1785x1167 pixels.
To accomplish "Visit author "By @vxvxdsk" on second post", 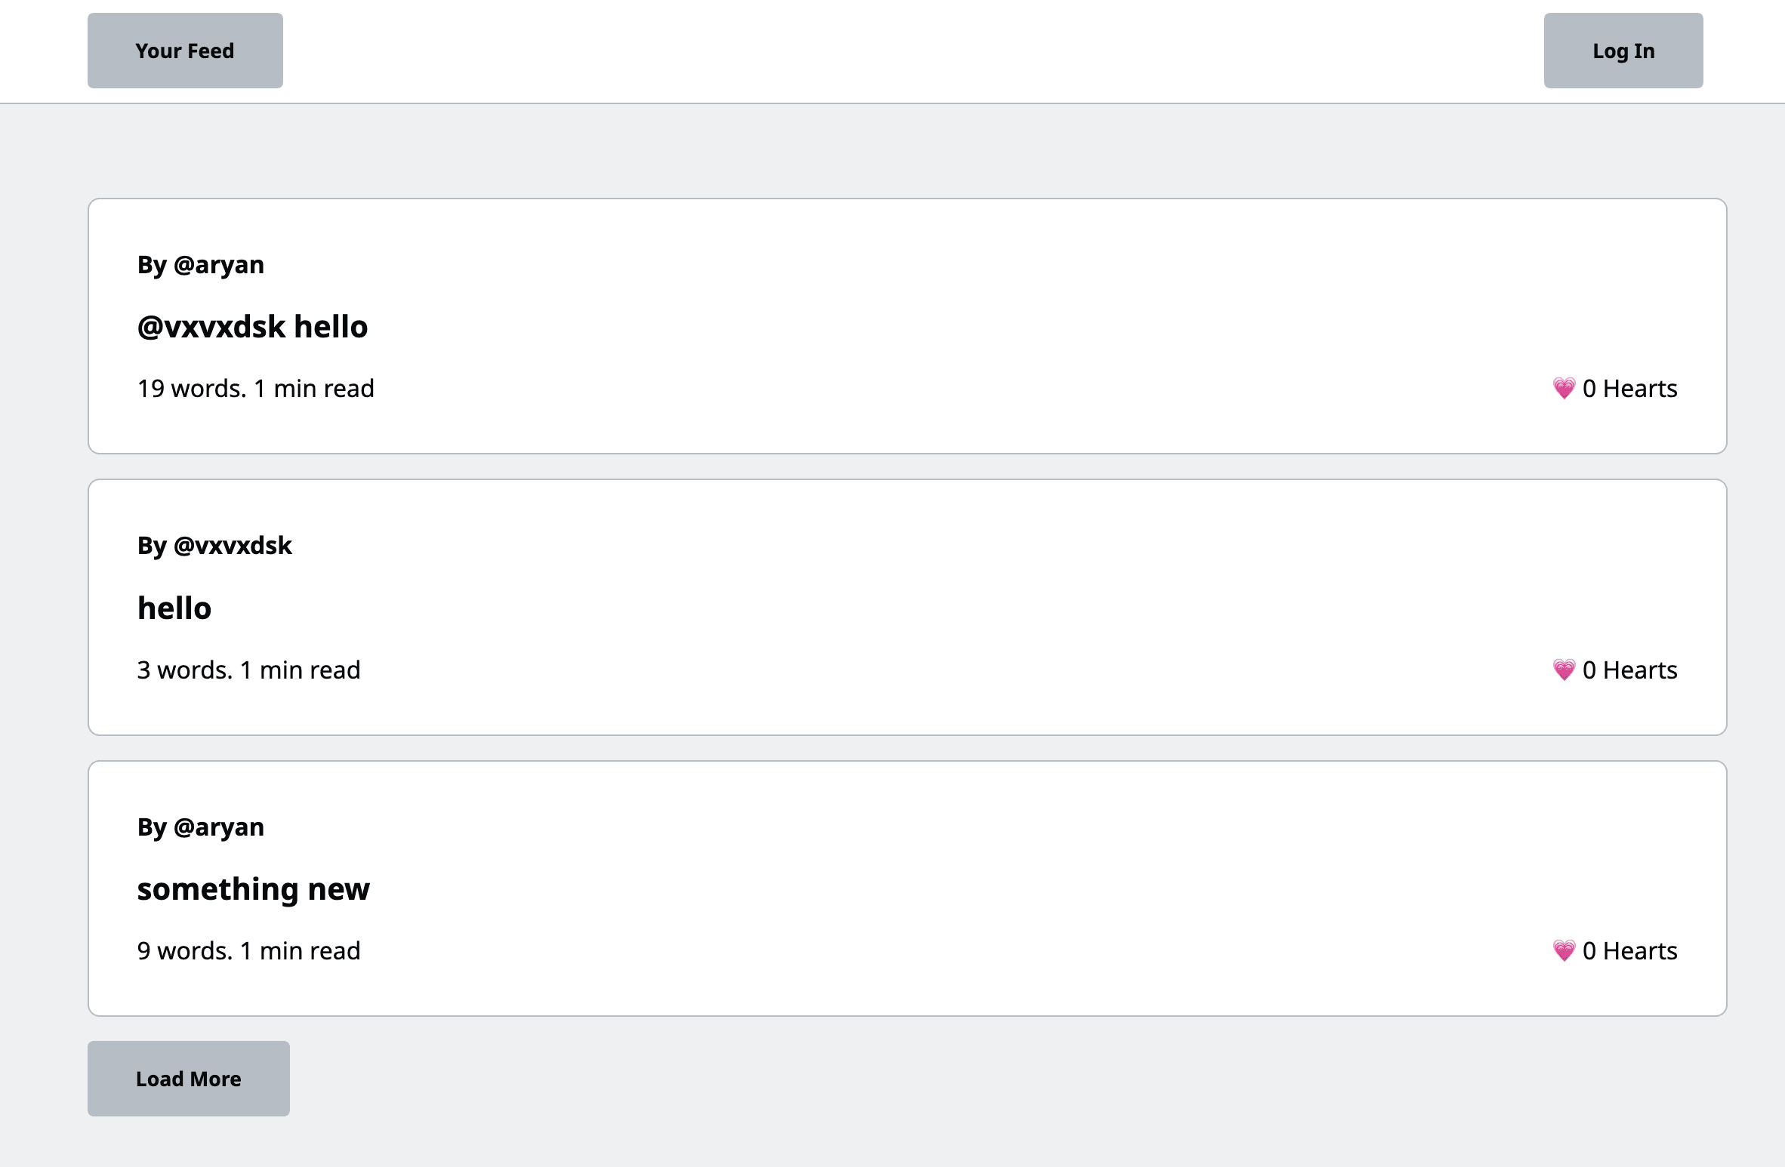I will (214, 546).
